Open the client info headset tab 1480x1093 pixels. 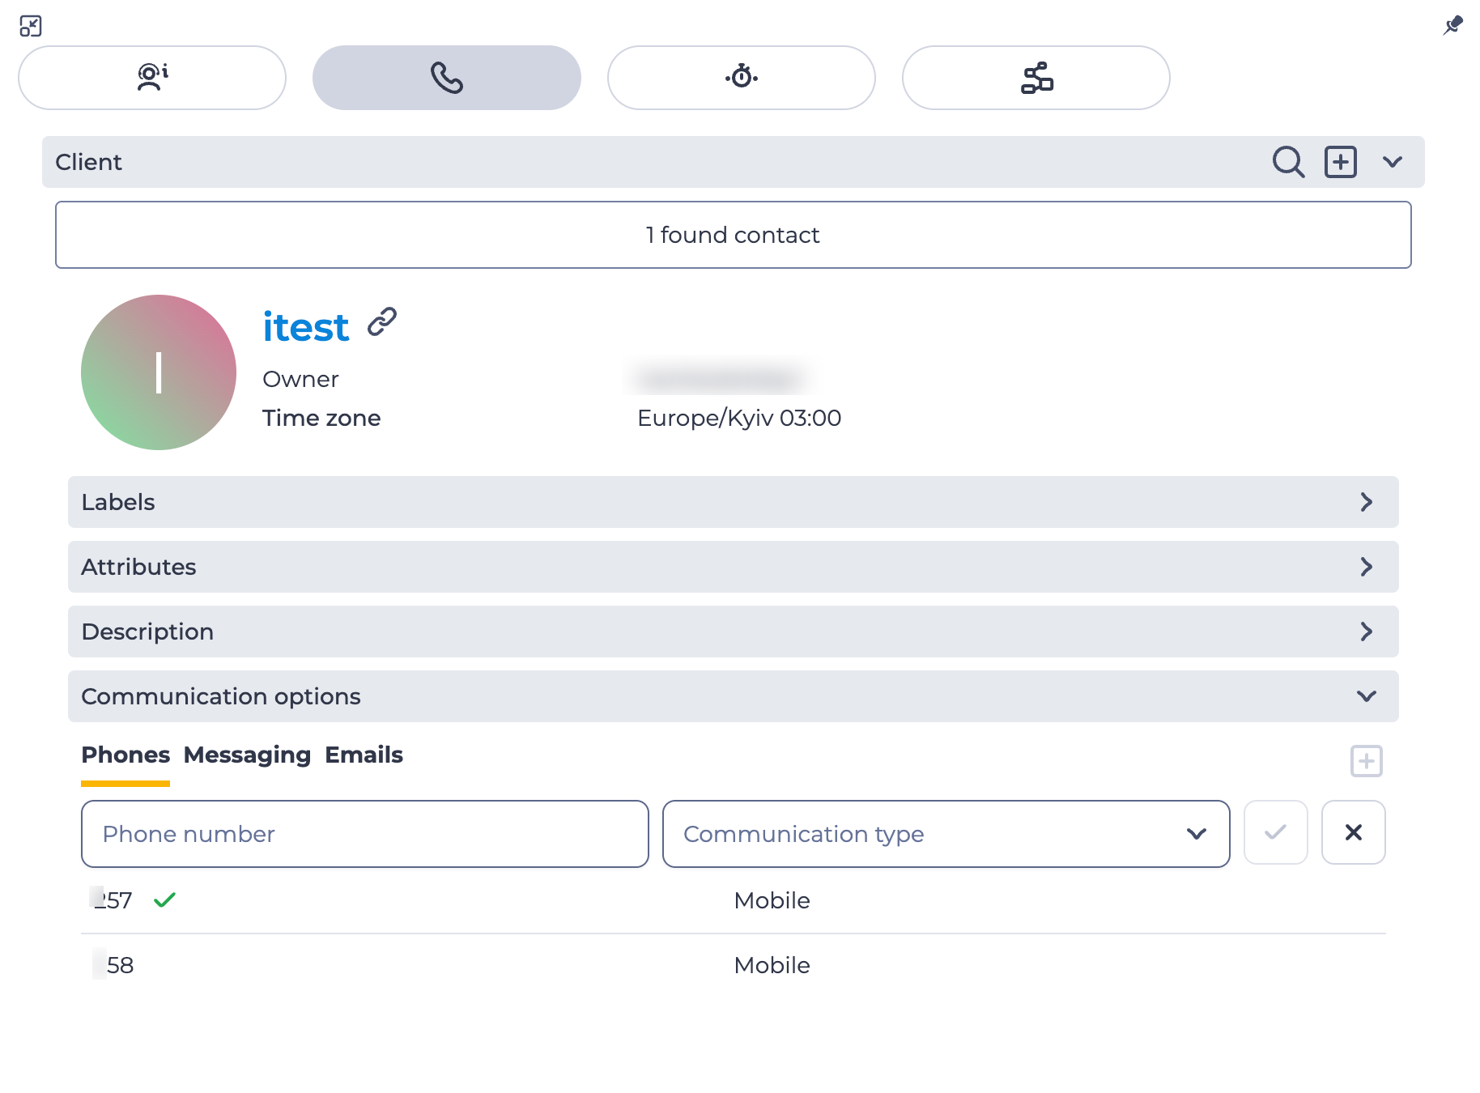[152, 78]
